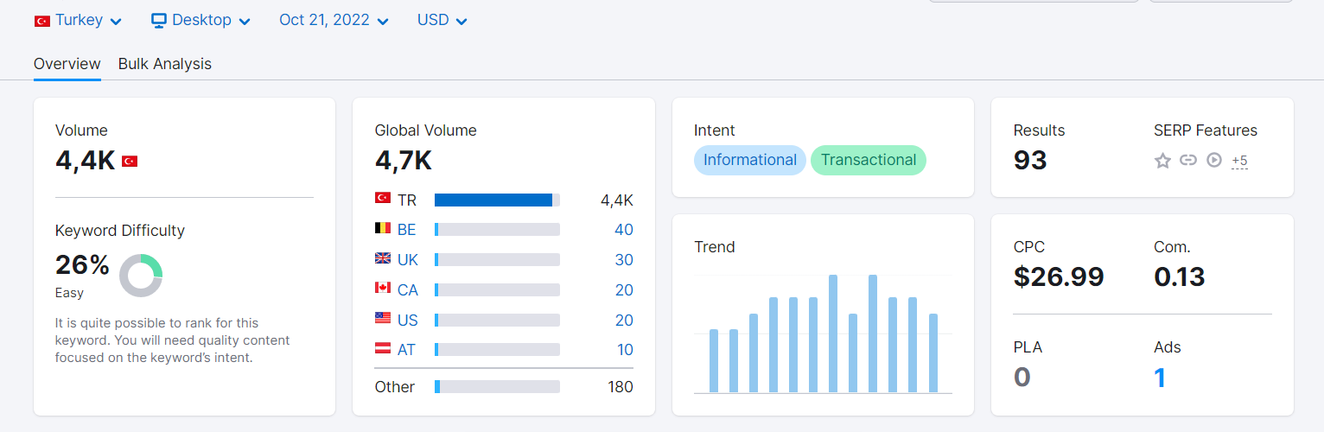Click the TR flag in Global Volume
Screen dimensions: 1324x432
point(383,198)
